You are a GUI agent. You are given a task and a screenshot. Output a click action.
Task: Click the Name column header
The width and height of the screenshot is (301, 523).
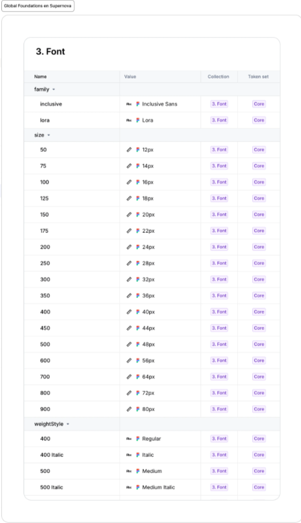point(40,76)
